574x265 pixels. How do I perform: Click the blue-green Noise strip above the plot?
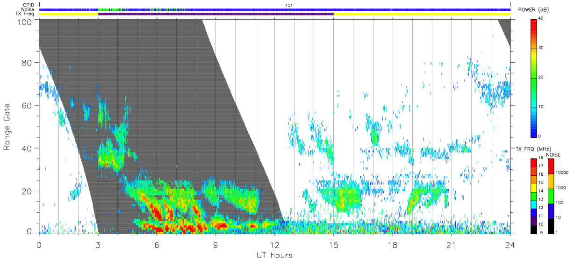[x=275, y=9]
